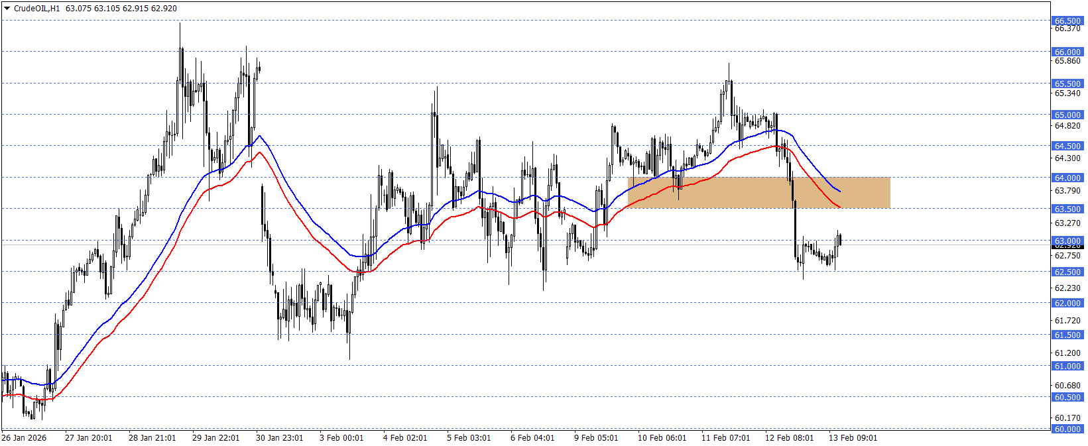
Task: Select the 3 Feb 00:01 time label
Action: tap(341, 438)
